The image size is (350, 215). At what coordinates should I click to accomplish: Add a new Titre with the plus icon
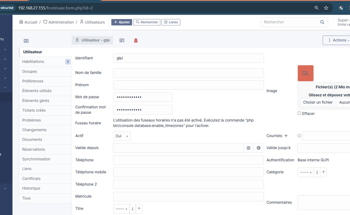point(139,209)
